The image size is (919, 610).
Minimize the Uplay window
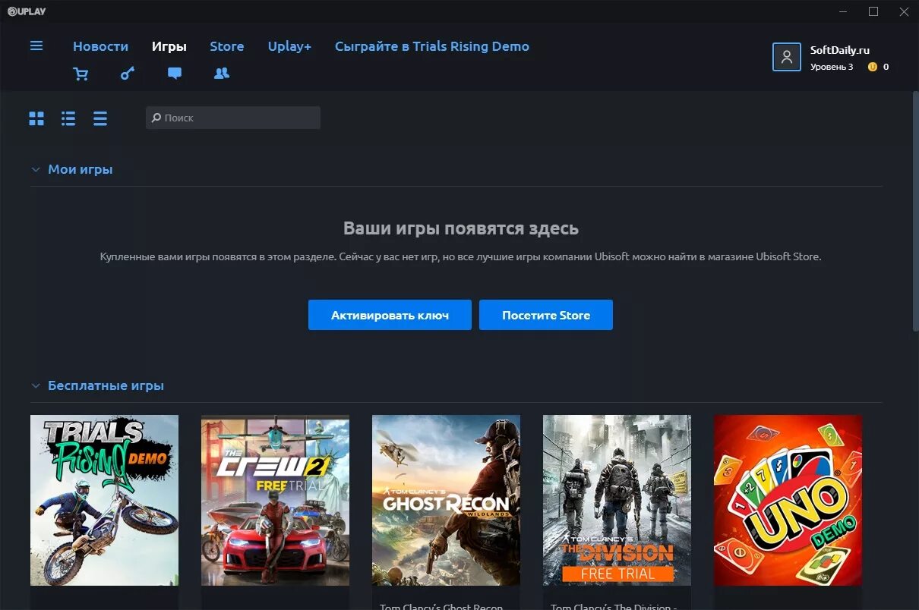[844, 11]
